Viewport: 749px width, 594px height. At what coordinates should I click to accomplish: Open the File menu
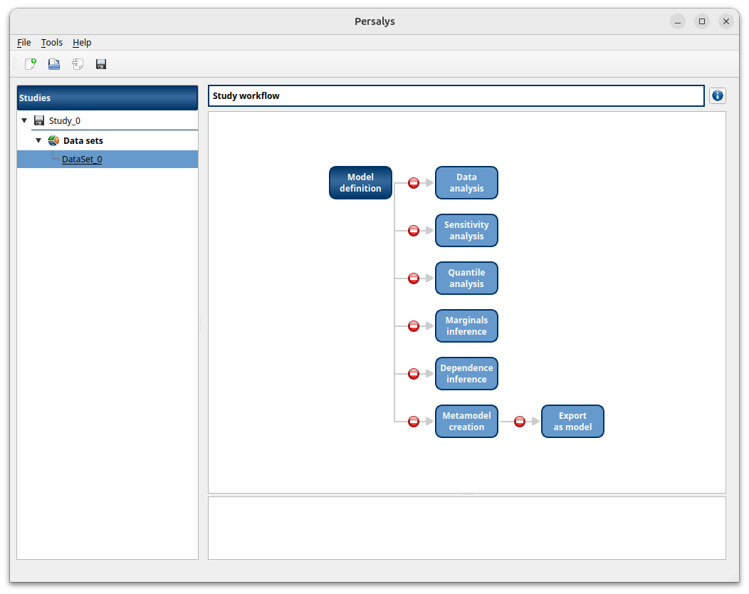(24, 43)
